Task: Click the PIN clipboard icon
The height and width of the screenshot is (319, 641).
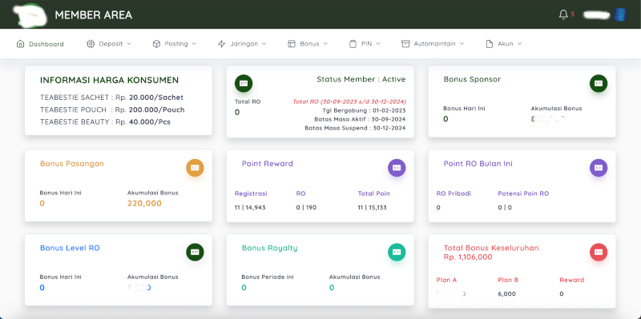Action: tap(353, 44)
